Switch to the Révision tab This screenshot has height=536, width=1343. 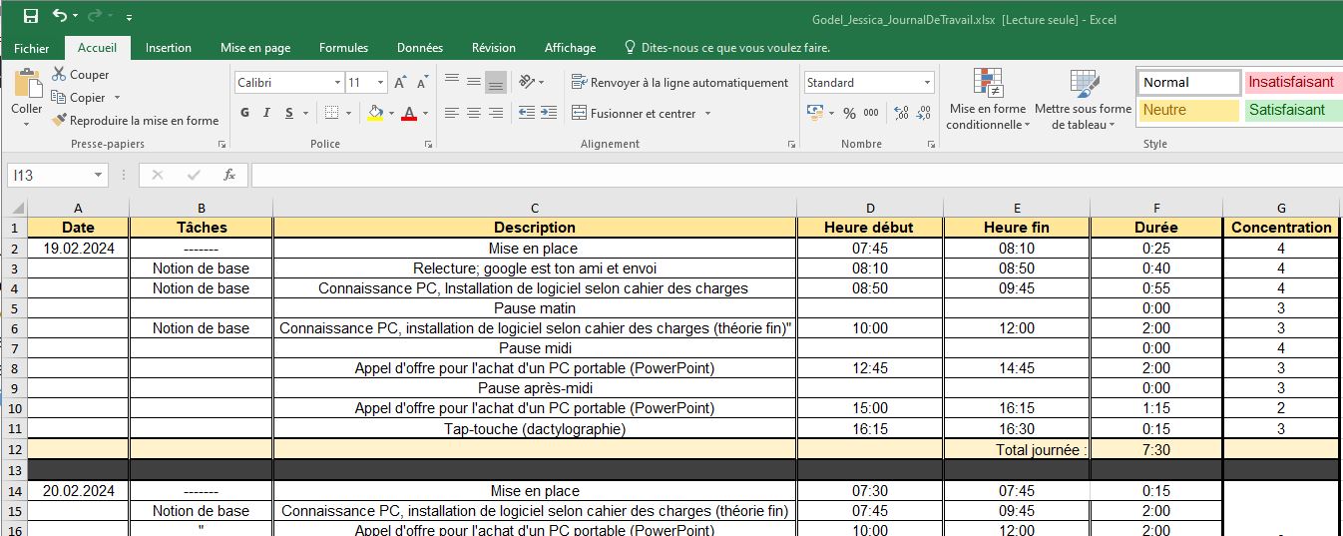pyautogui.click(x=494, y=48)
